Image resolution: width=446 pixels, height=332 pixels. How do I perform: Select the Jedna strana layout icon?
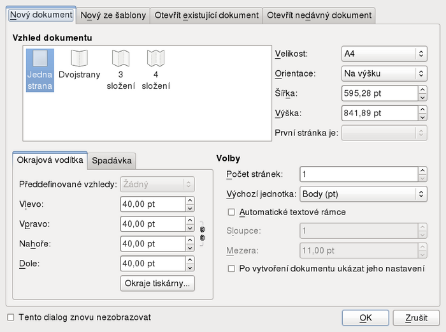tap(40, 70)
